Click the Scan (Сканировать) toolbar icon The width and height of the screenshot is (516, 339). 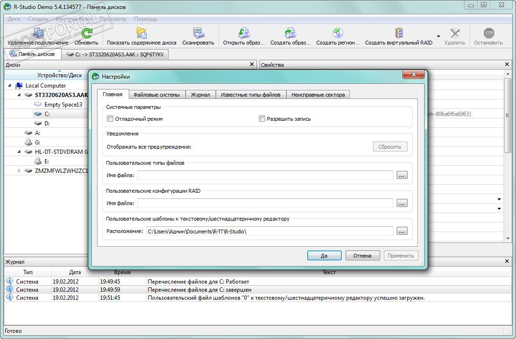coord(198,33)
